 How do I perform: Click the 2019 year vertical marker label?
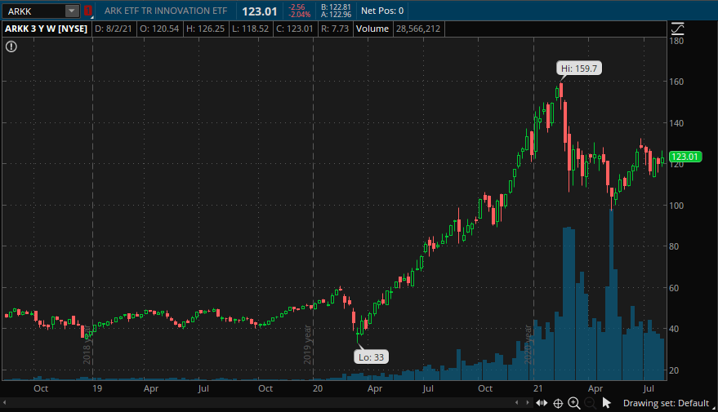click(x=307, y=345)
